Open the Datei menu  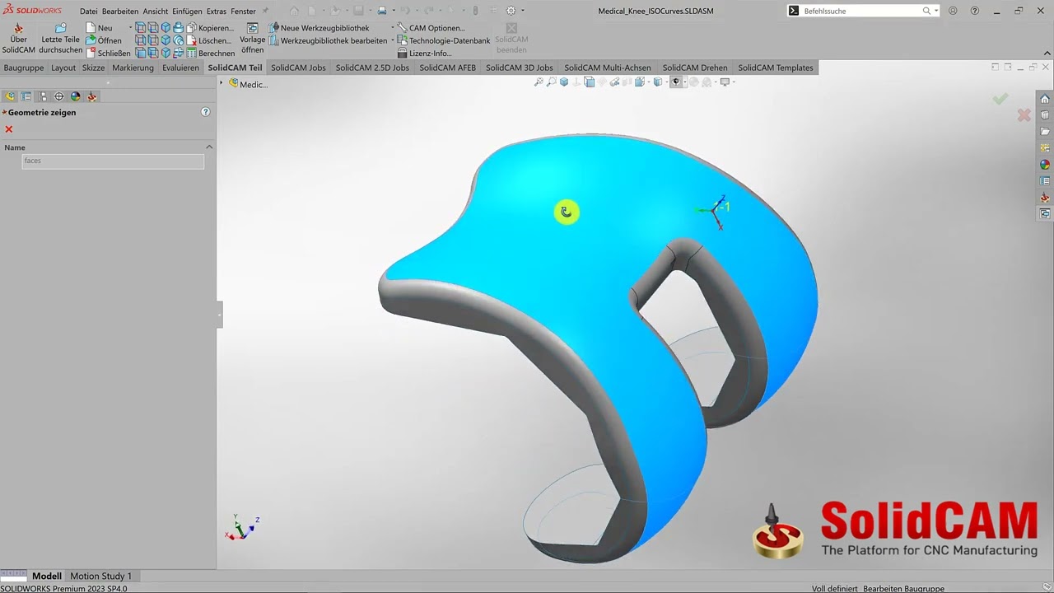coord(88,12)
